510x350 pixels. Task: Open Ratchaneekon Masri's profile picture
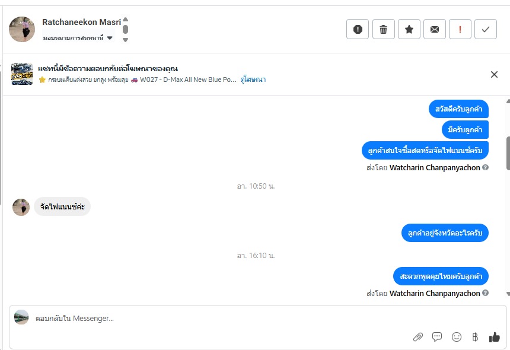click(22, 29)
